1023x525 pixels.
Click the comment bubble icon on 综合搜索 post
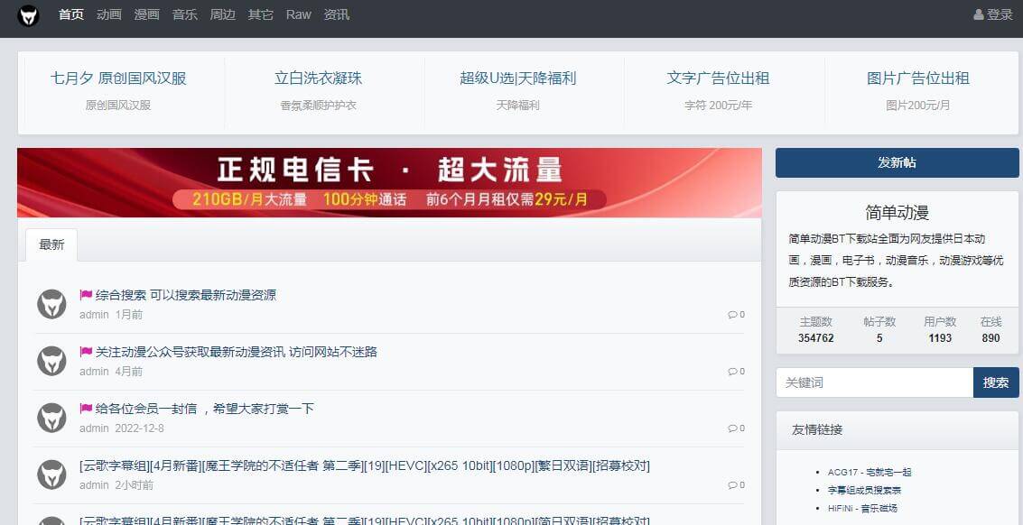pyautogui.click(x=732, y=315)
